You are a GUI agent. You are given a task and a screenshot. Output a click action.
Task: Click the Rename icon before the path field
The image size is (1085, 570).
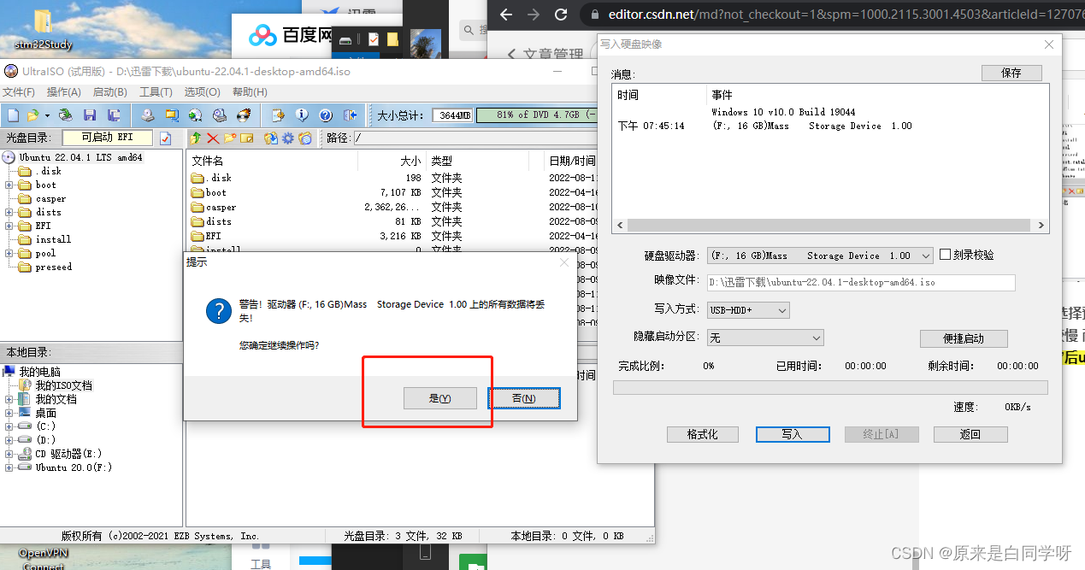click(246, 138)
